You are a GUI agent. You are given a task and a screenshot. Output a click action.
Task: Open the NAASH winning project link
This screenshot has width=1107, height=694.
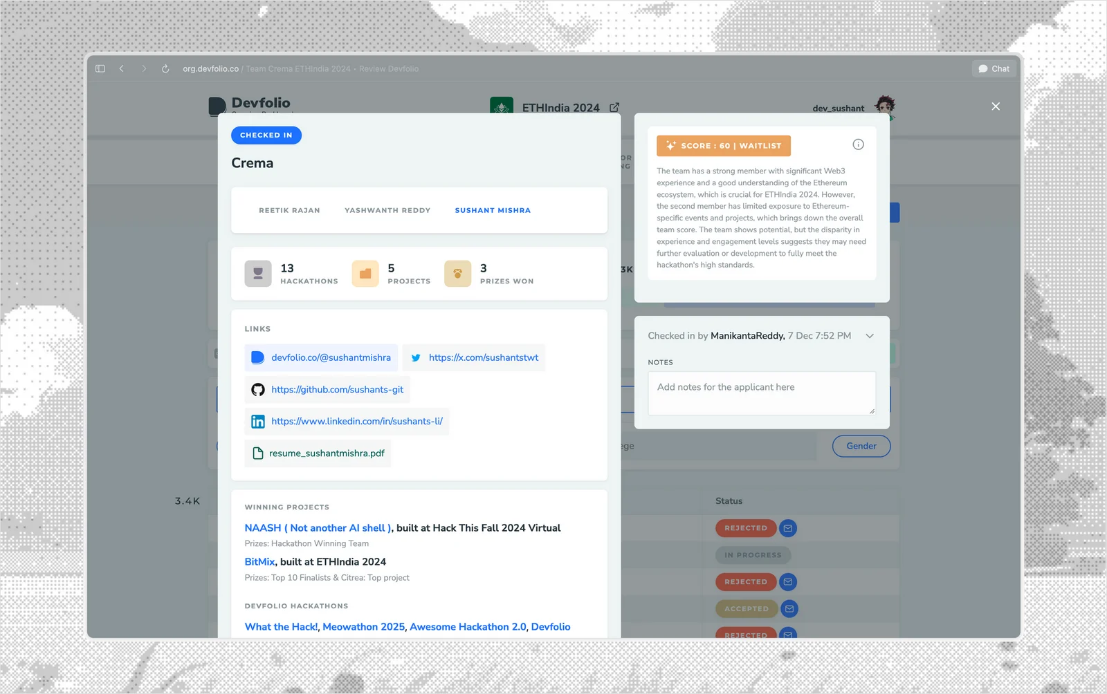(318, 528)
